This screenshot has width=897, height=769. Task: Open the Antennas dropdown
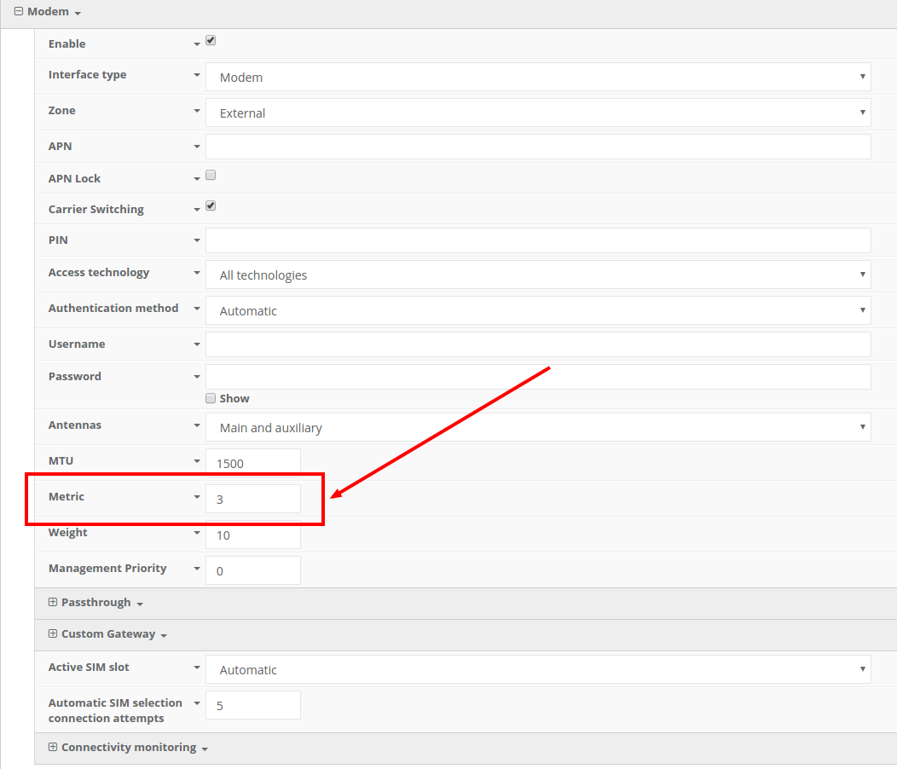pyautogui.click(x=538, y=427)
